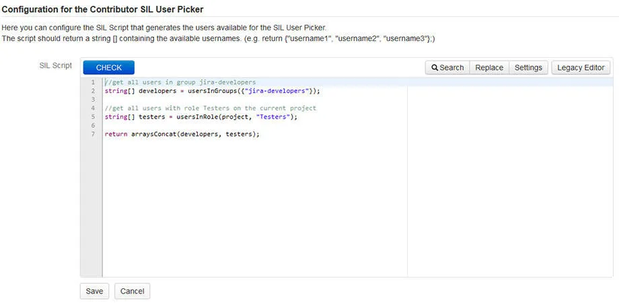The width and height of the screenshot is (619, 303).
Task: Select line number 7 in gutter
Action: pyautogui.click(x=93, y=134)
